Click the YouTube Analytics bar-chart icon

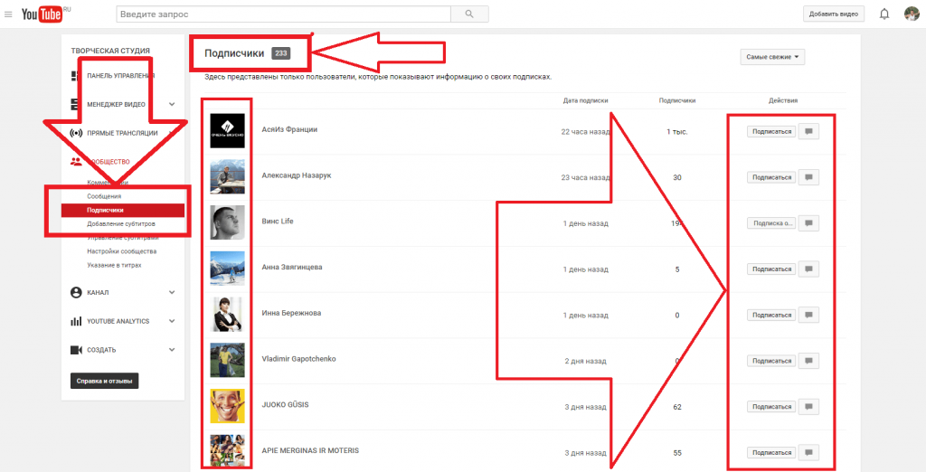coord(76,321)
